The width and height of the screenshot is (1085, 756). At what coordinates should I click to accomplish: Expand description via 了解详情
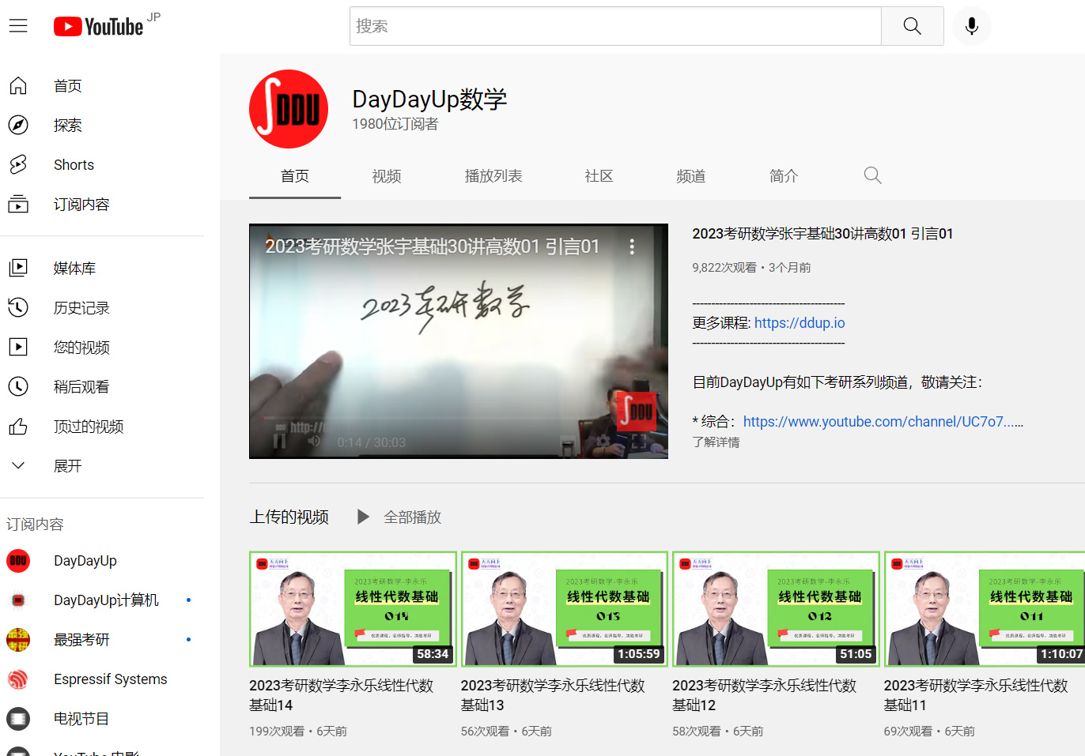point(716,442)
